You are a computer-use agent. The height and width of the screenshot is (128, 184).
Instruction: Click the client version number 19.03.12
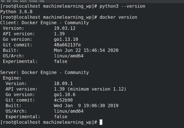coord(65,28)
